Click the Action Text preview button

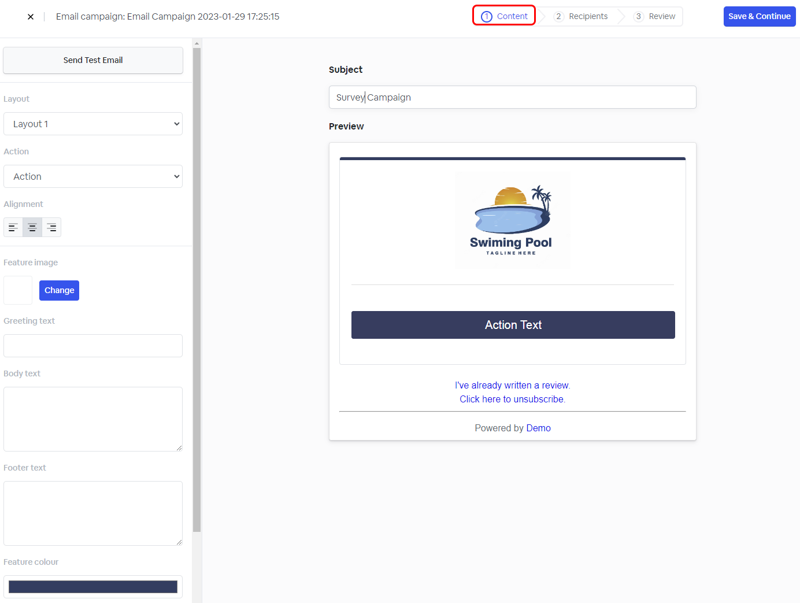(513, 325)
